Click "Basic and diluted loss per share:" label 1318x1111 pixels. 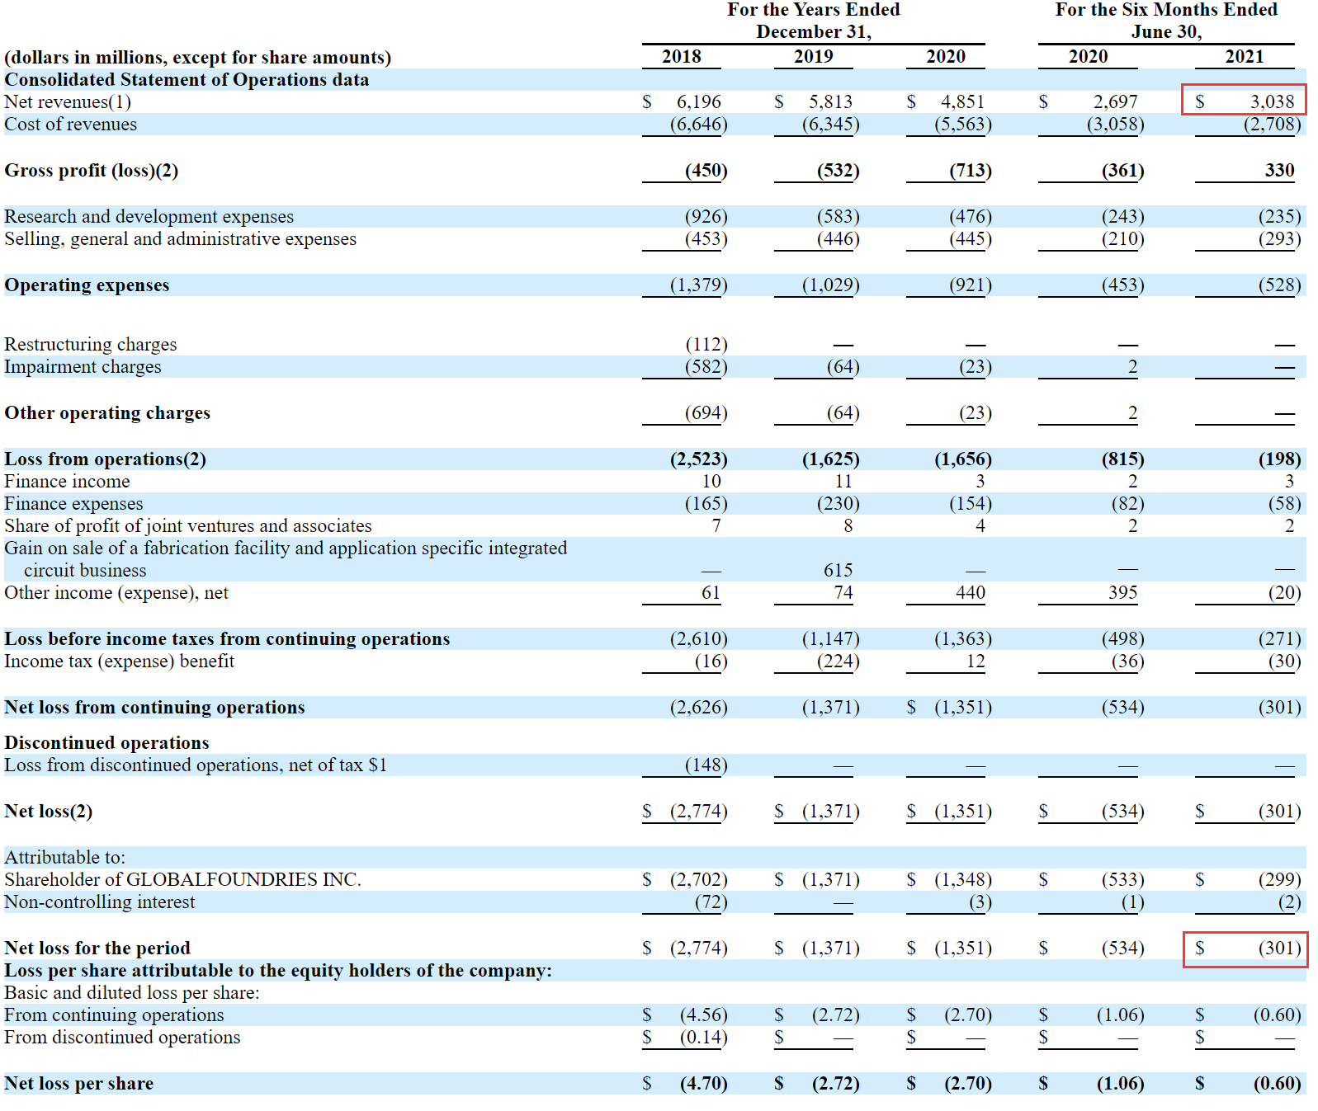coord(132,992)
